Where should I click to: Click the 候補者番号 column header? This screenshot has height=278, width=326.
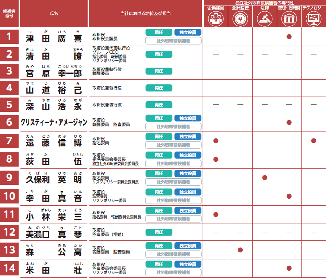click(9, 14)
